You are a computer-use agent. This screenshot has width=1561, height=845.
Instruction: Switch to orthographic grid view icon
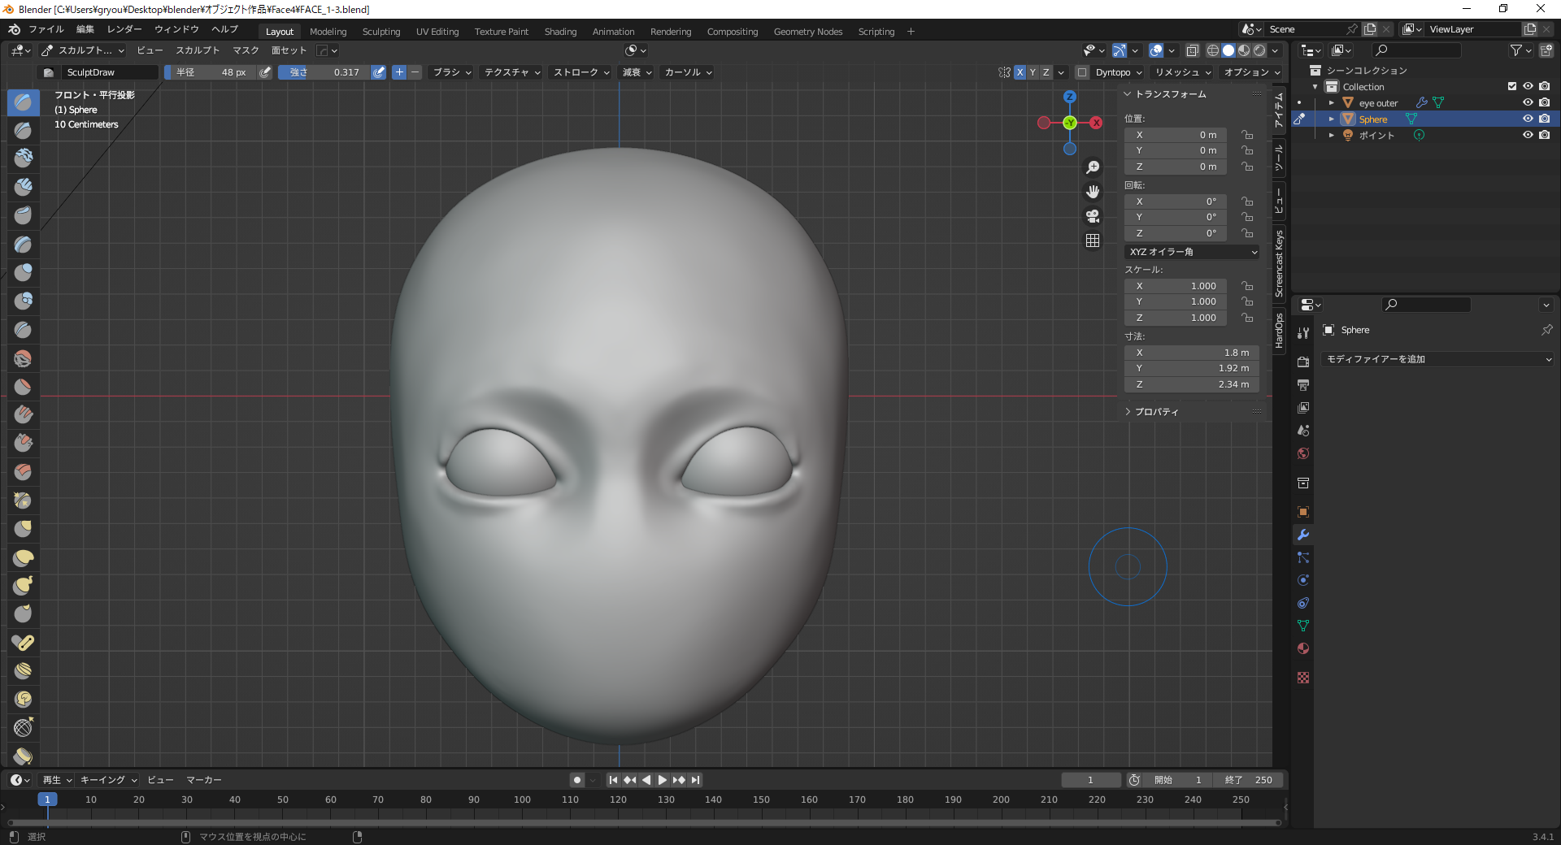tap(1093, 240)
